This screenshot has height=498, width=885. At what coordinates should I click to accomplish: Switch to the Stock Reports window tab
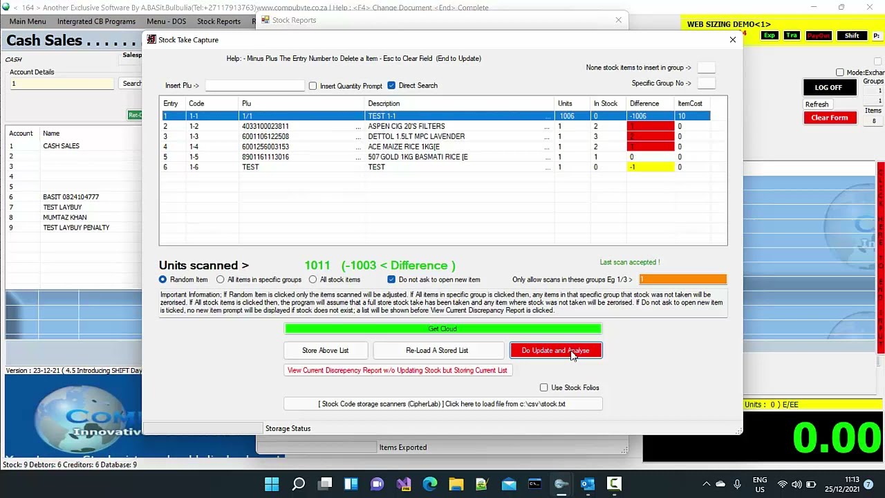tap(294, 20)
